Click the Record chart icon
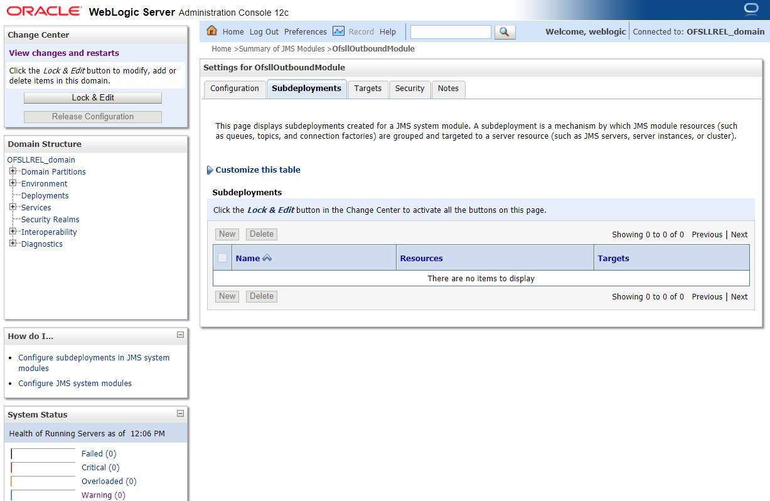Screen dimensions: 770x501 [338, 31]
